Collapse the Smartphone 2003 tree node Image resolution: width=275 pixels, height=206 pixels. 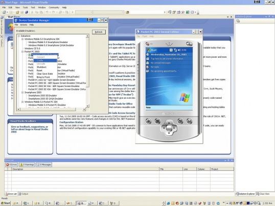(22, 93)
